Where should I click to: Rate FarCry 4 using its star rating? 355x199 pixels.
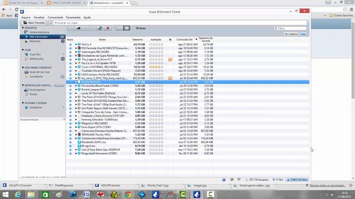[x=156, y=44]
